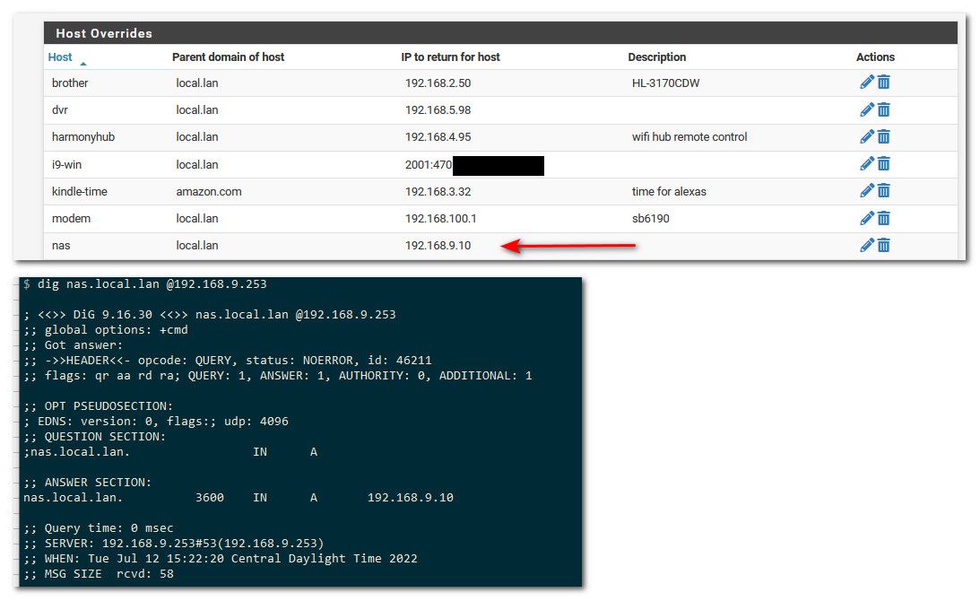The image size is (980, 601).
Task: Click the QUESTION SECTION heading in terminal
Action: click(x=95, y=437)
